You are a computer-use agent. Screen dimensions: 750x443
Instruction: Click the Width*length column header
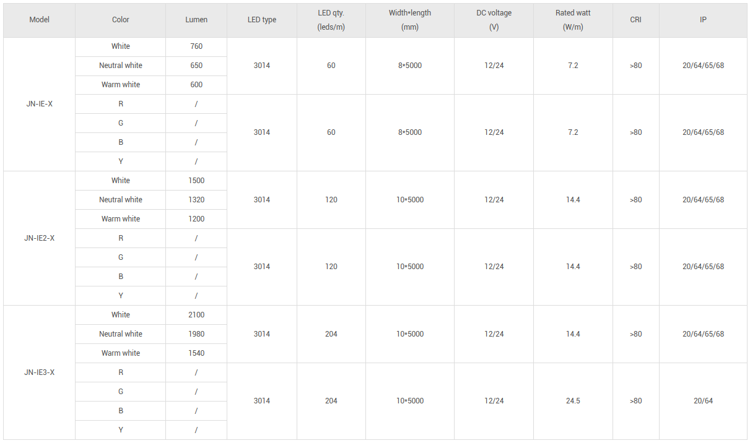coord(409,20)
